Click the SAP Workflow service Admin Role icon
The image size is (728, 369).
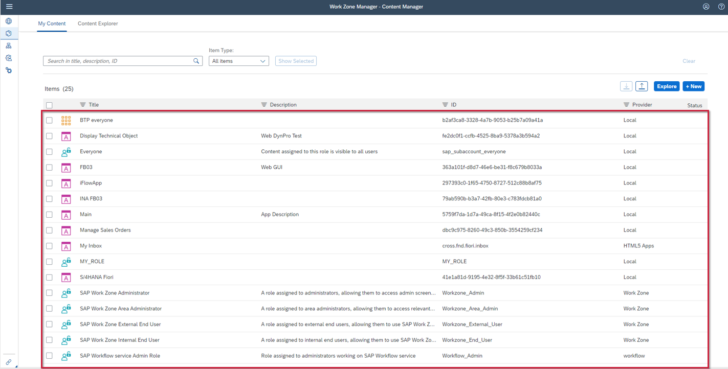66,356
